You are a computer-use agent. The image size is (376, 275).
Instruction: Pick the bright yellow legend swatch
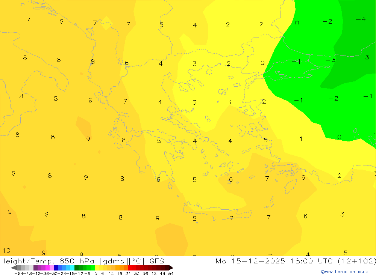97,267
